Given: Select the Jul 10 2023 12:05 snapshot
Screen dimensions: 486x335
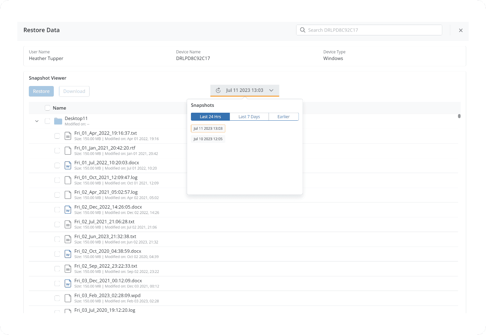Looking at the screenshot, I should [208, 139].
